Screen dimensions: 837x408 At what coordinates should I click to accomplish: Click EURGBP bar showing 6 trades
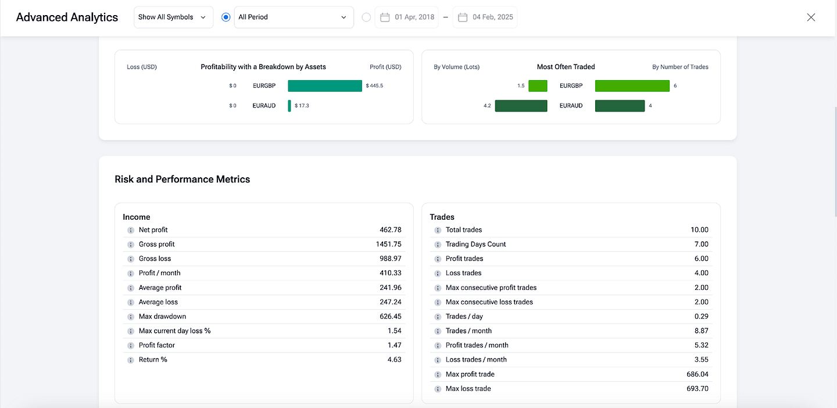pos(632,86)
